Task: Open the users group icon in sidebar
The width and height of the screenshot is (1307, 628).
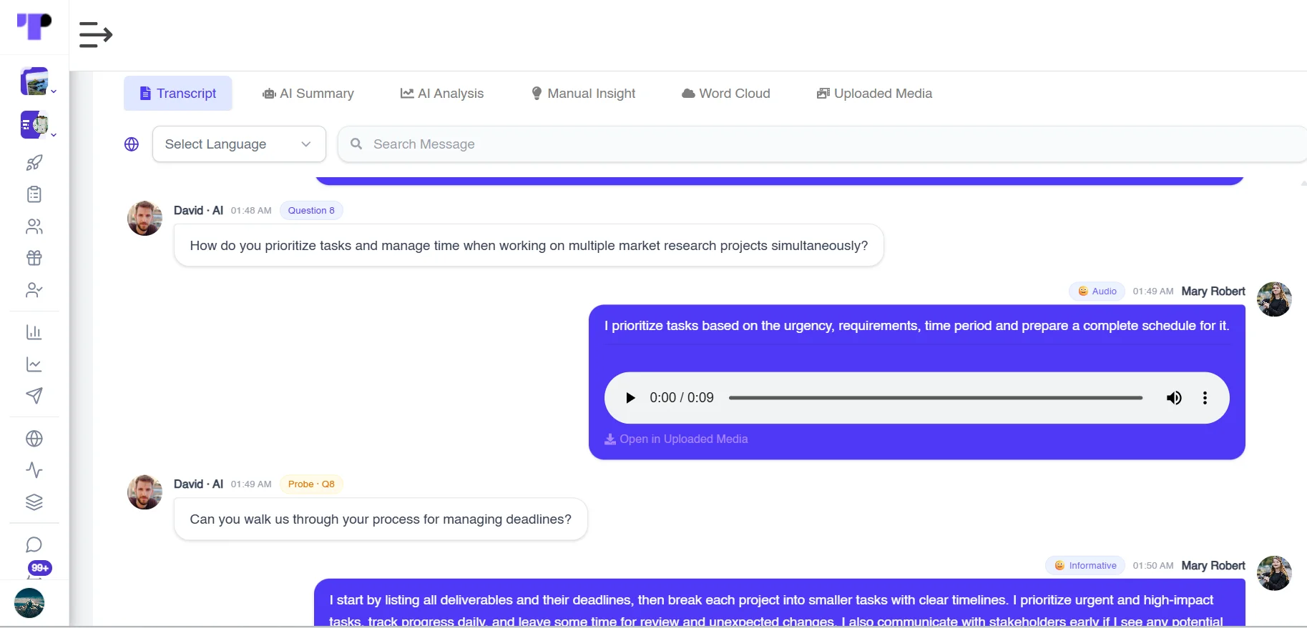Action: coord(34,226)
